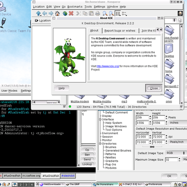Image resolution: width=187 pixels, height=187 pixels.
Task: Open the User Modes menu in X-Chat
Action: click(x=9, y=91)
